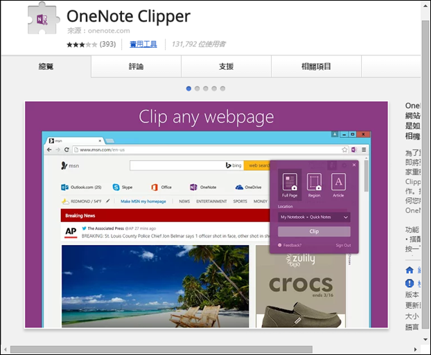Screen dimensions: 431x355
Task: Click the reload icon in the preview browser
Action: 67,149
